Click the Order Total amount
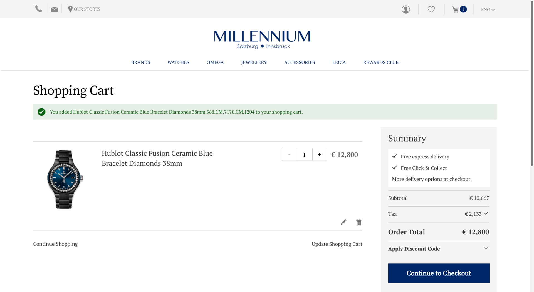The height and width of the screenshot is (292, 534). [476, 232]
